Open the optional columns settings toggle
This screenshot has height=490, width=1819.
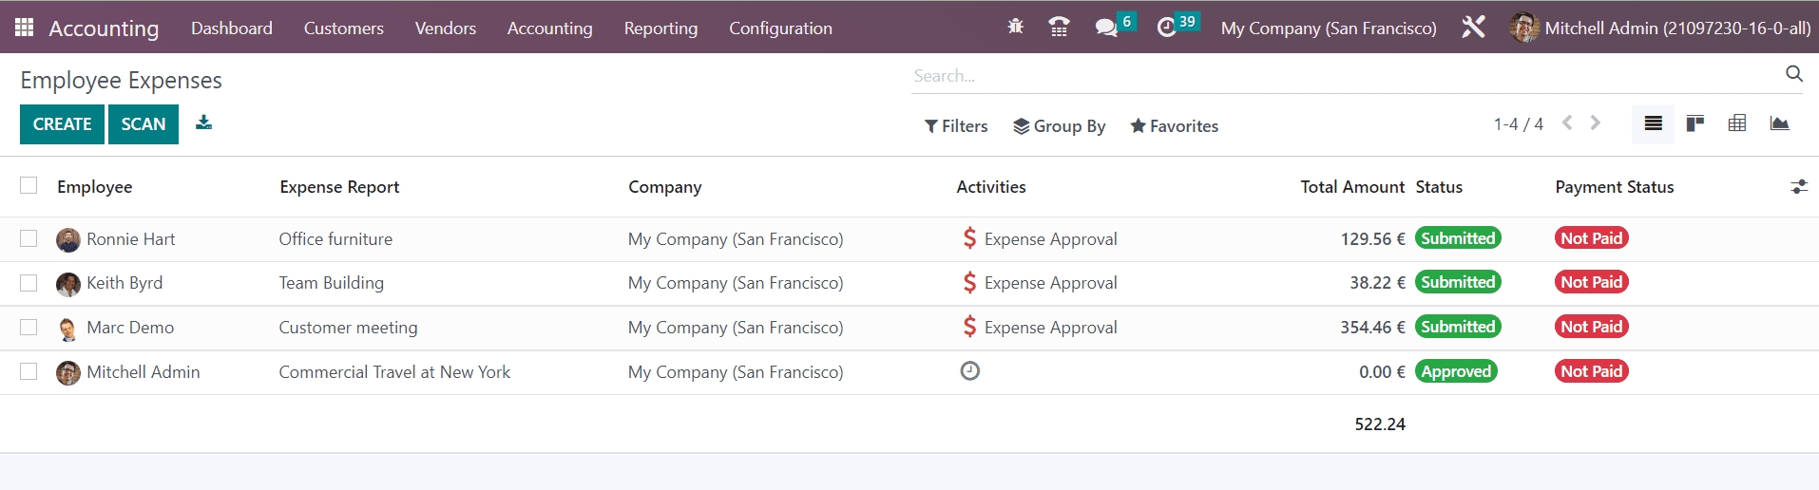click(x=1798, y=187)
